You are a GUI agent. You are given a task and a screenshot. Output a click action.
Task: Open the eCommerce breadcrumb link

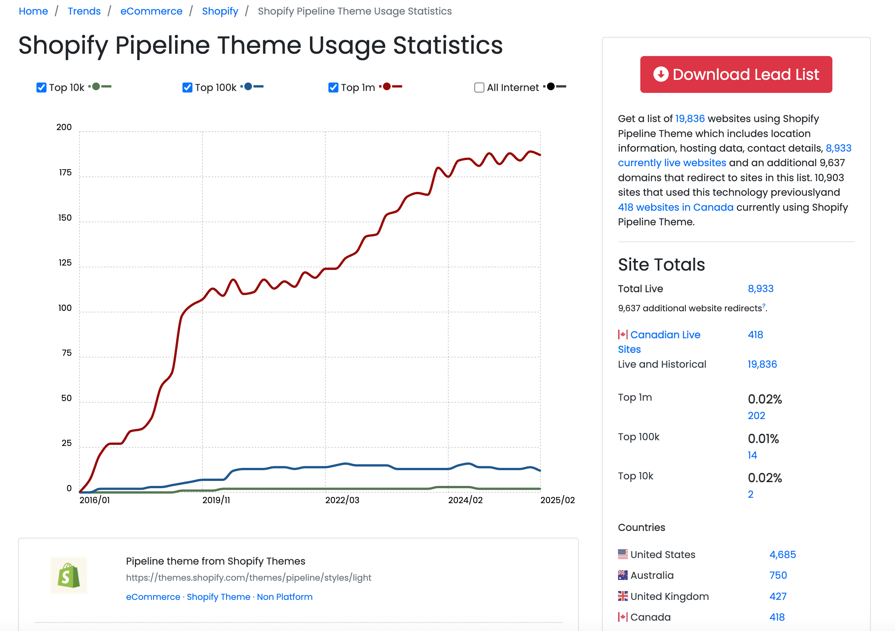click(151, 11)
